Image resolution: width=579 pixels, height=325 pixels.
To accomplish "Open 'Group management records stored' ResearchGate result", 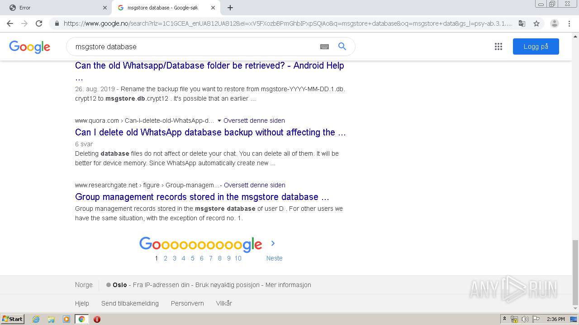I will point(202,197).
